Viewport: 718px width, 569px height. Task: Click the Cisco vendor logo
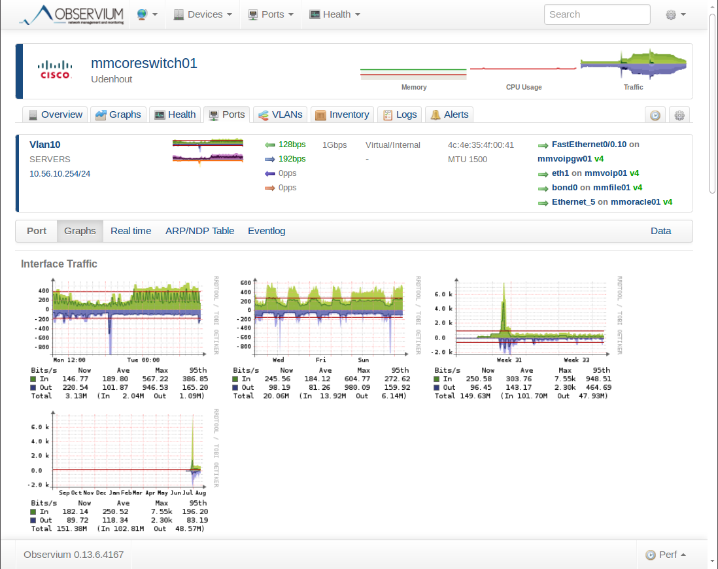tap(55, 70)
